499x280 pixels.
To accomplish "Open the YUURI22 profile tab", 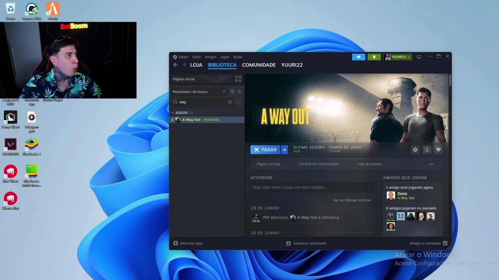I will pos(292,65).
